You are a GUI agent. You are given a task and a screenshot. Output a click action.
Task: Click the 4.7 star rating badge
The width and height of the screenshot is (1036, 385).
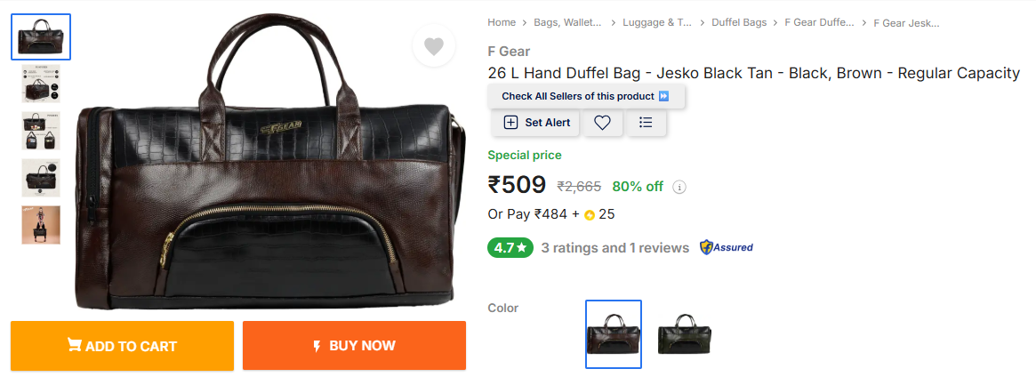pos(510,248)
